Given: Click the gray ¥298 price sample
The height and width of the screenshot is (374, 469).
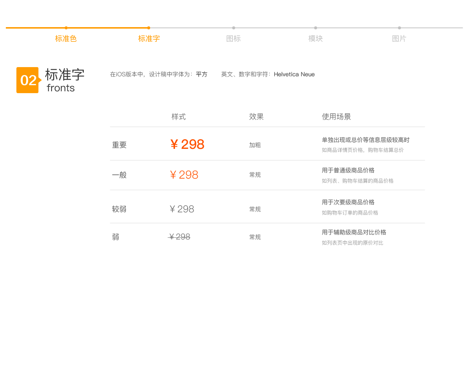Looking at the screenshot, I should [182, 209].
